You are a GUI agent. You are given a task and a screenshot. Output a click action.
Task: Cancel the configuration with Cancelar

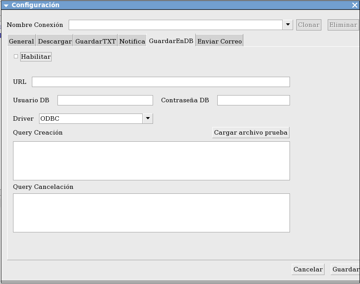[x=308, y=269]
